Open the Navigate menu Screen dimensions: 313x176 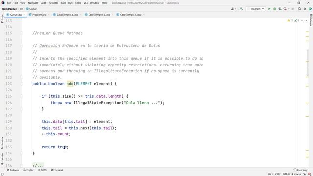point(33,3)
